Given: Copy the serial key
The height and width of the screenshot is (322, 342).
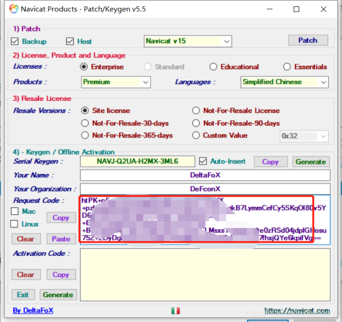Looking at the screenshot, I should point(270,162).
